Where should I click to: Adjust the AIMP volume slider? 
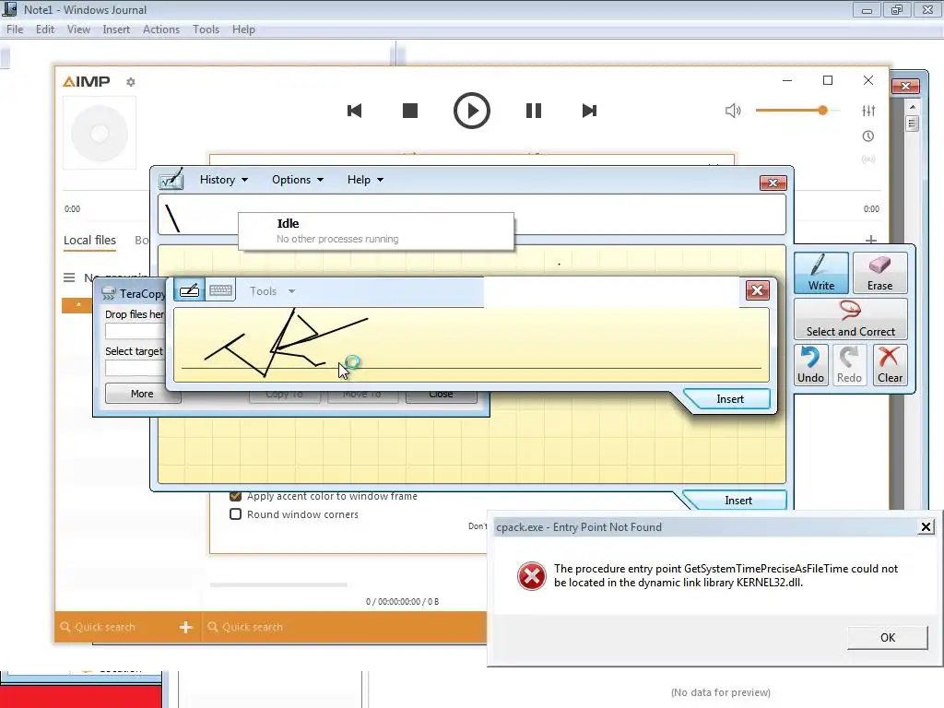click(x=797, y=111)
